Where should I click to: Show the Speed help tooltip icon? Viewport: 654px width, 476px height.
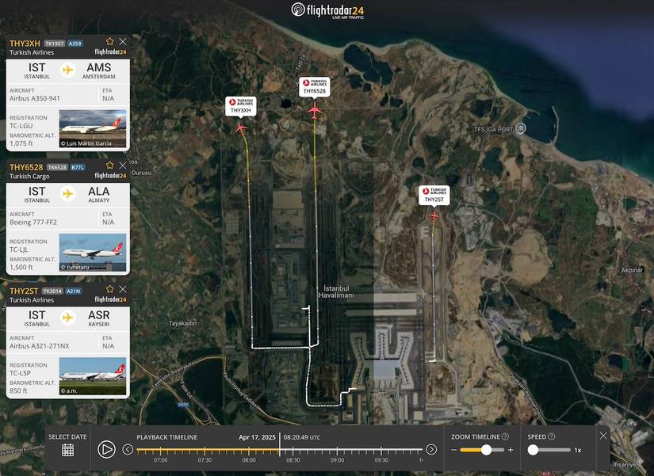551,436
